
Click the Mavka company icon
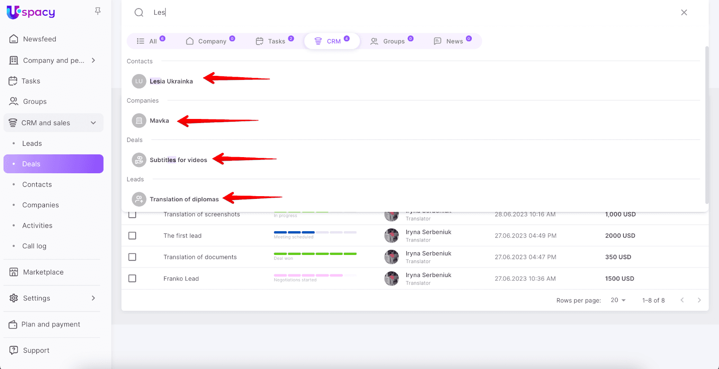[139, 121]
